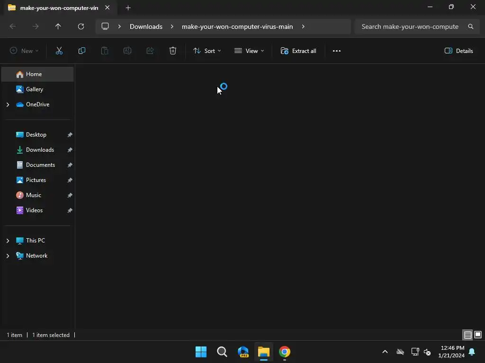The image size is (485, 363).
Task: Add a new tab with plus button
Action: (x=128, y=8)
